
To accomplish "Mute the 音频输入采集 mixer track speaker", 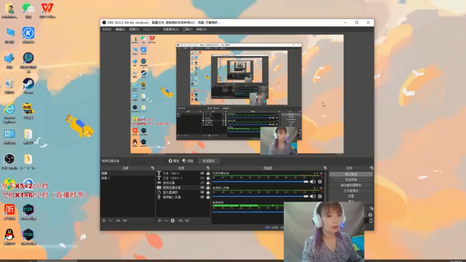I will pyautogui.click(x=312, y=196).
